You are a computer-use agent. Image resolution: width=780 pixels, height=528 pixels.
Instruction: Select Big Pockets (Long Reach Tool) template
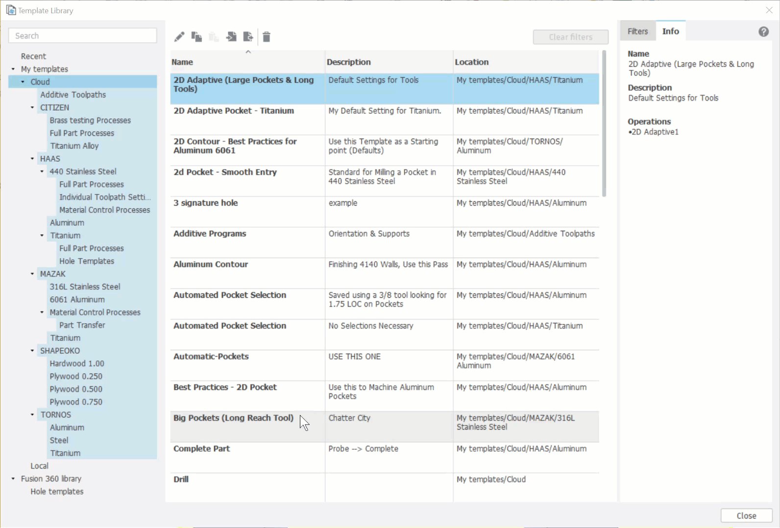coord(385,427)
